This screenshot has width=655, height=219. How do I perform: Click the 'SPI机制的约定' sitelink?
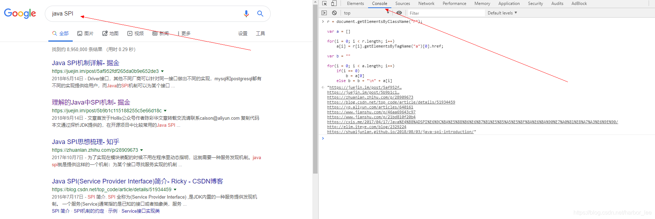pos(89,211)
